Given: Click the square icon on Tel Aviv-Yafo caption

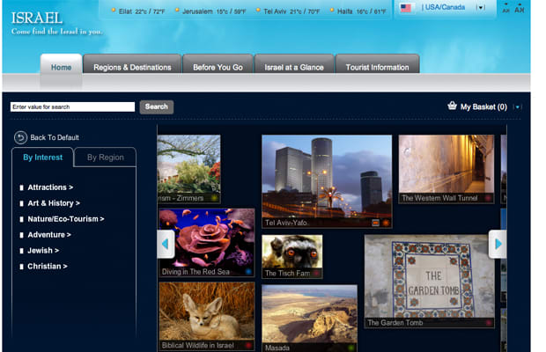Looking at the screenshot, I should (x=375, y=223).
